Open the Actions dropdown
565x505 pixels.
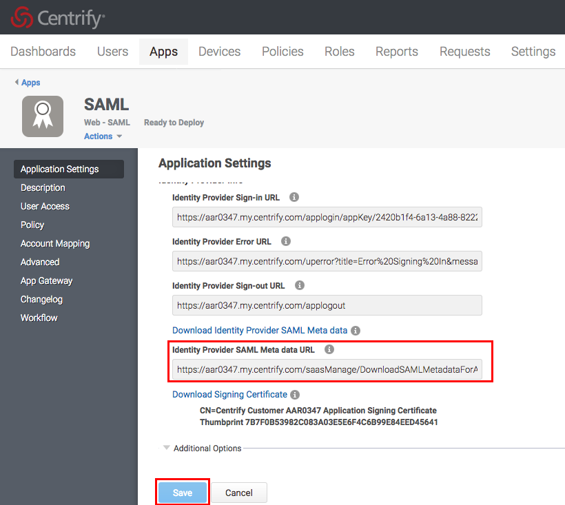tap(103, 136)
